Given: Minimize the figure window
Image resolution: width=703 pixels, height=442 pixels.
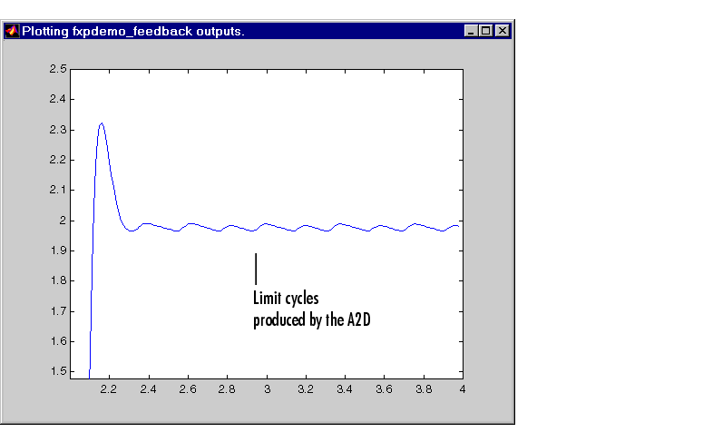Looking at the screenshot, I should pyautogui.click(x=471, y=31).
